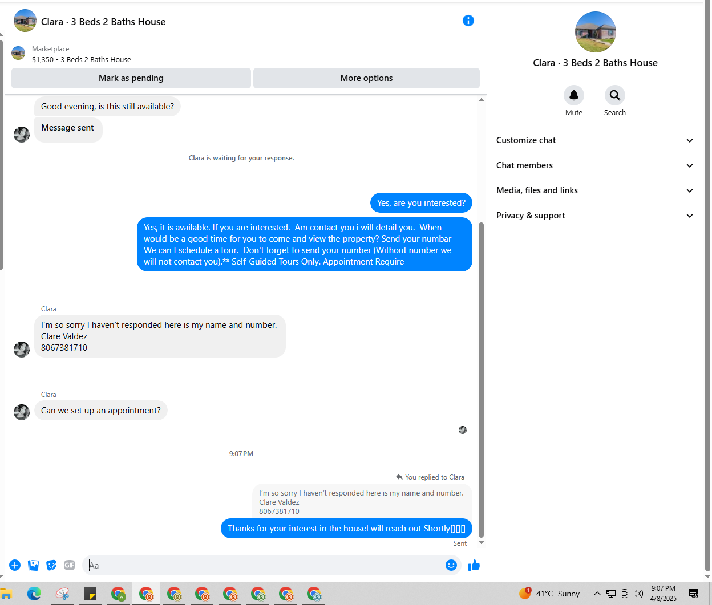
Task: Open conversation information via the blue info icon
Action: pyautogui.click(x=468, y=21)
